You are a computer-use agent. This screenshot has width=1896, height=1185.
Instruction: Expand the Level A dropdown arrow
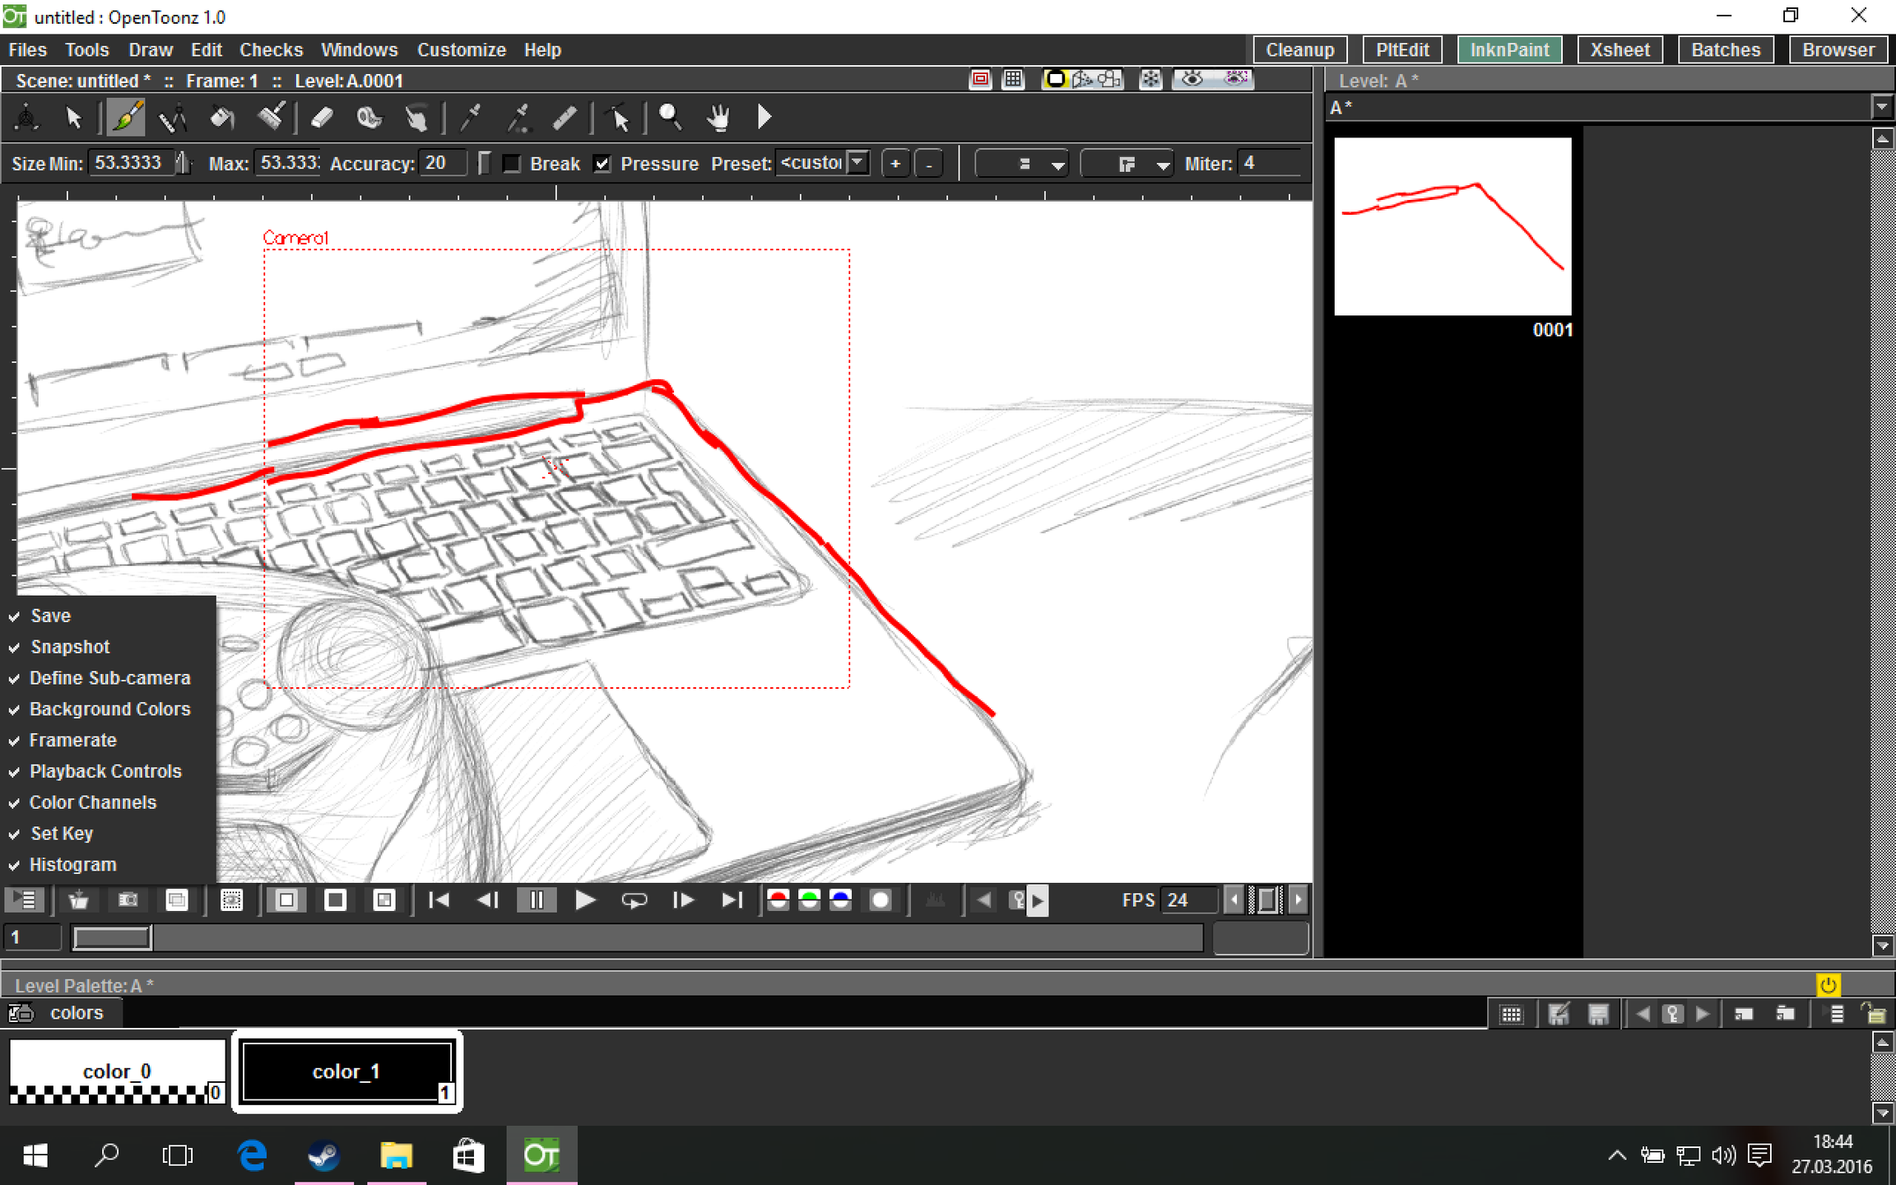coord(1881,107)
